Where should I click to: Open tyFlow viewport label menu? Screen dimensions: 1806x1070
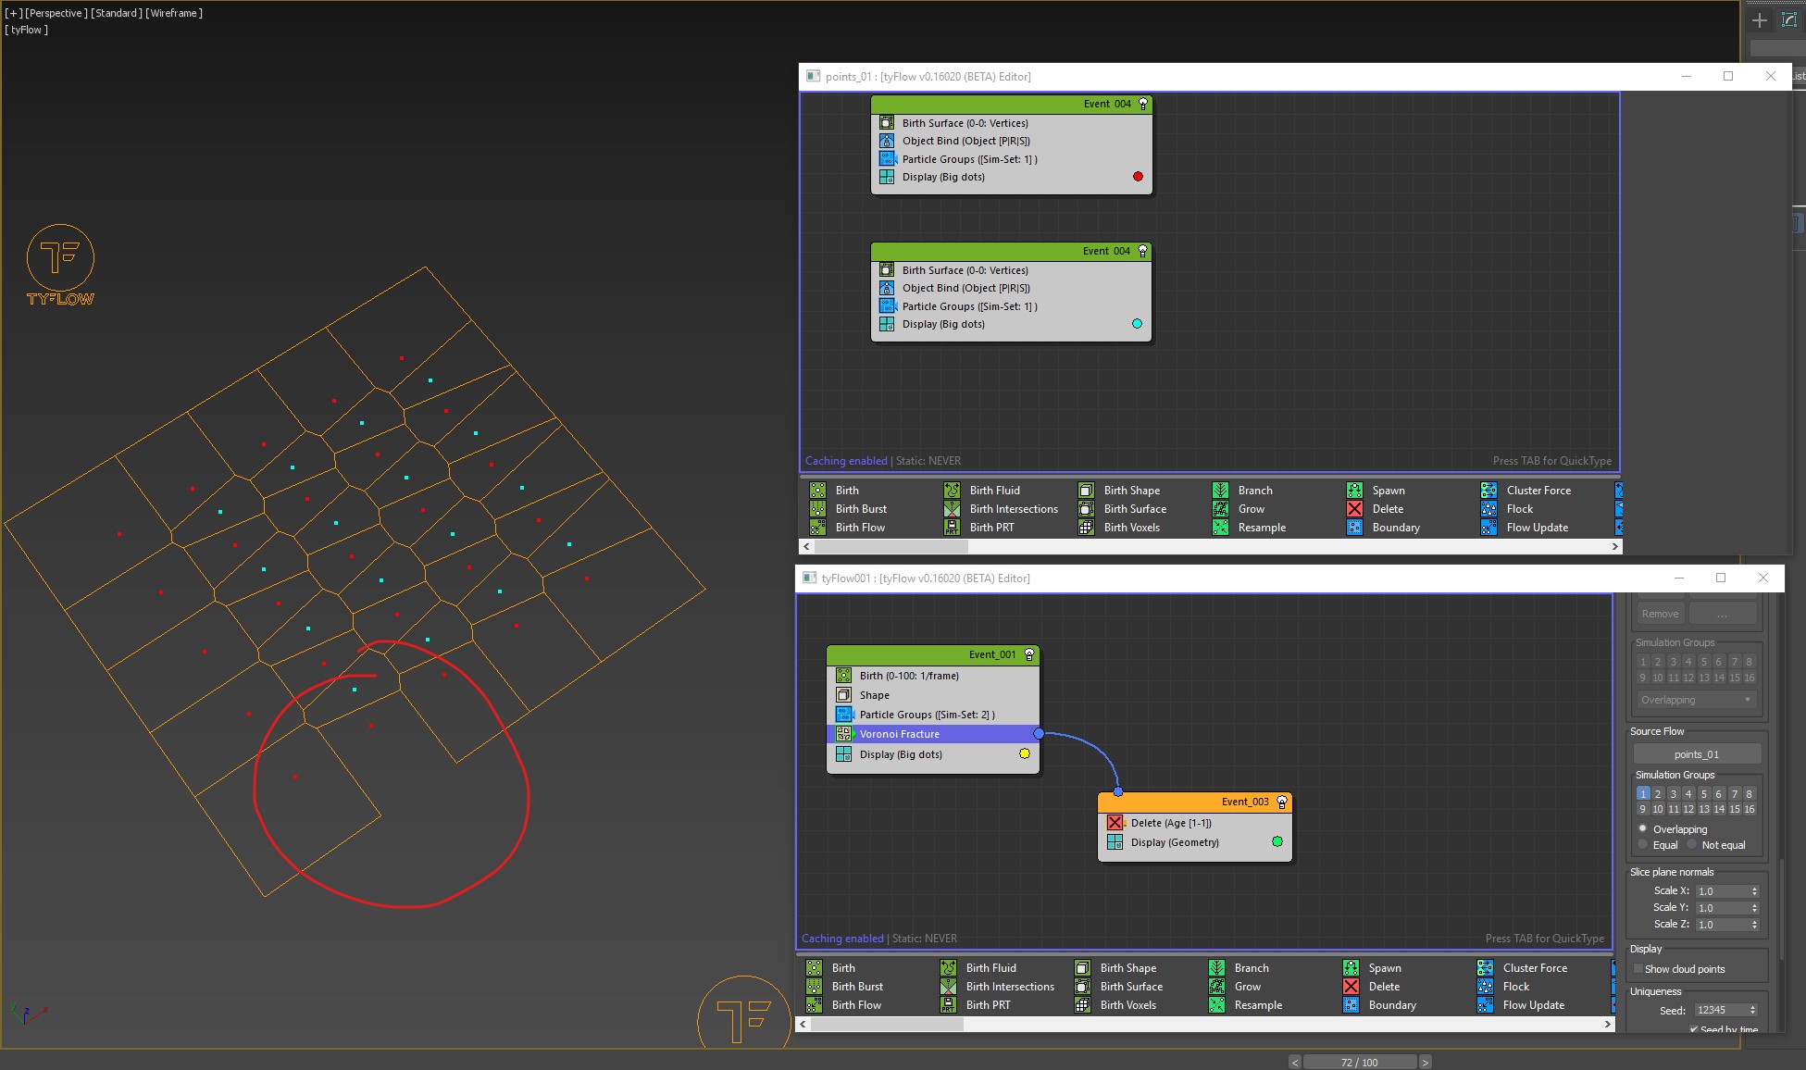(27, 30)
